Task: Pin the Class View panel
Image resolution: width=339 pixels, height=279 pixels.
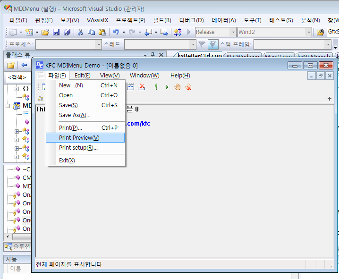Action: 153,55
